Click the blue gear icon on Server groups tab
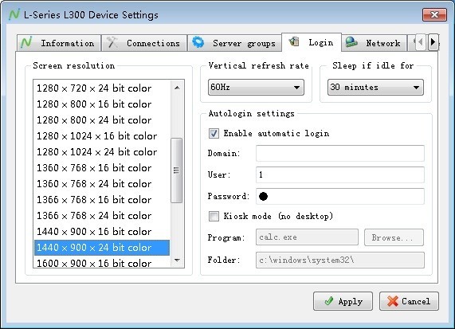Viewport: 455px width, 329px height. pyautogui.click(x=198, y=42)
